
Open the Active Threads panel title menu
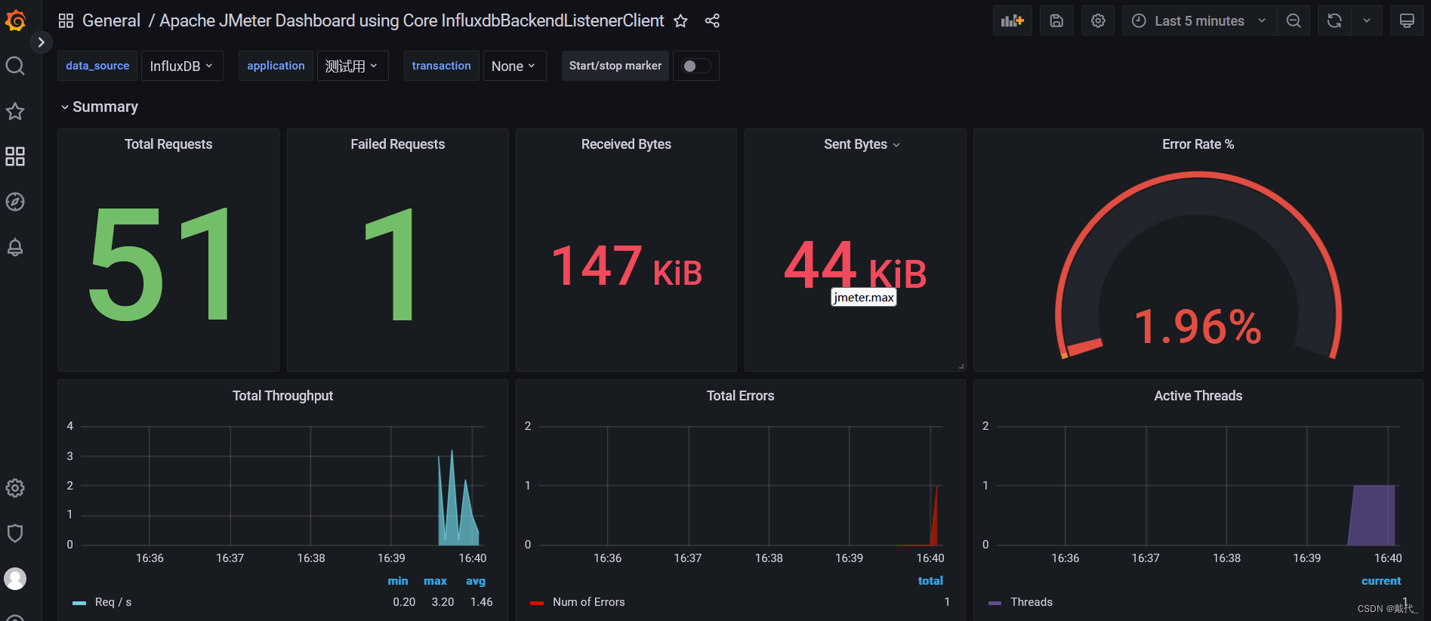pos(1198,396)
